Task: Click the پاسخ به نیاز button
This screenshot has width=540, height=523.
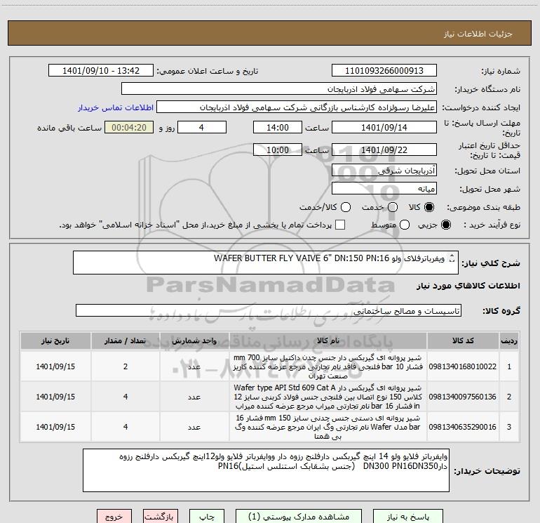Action: tap(408, 517)
